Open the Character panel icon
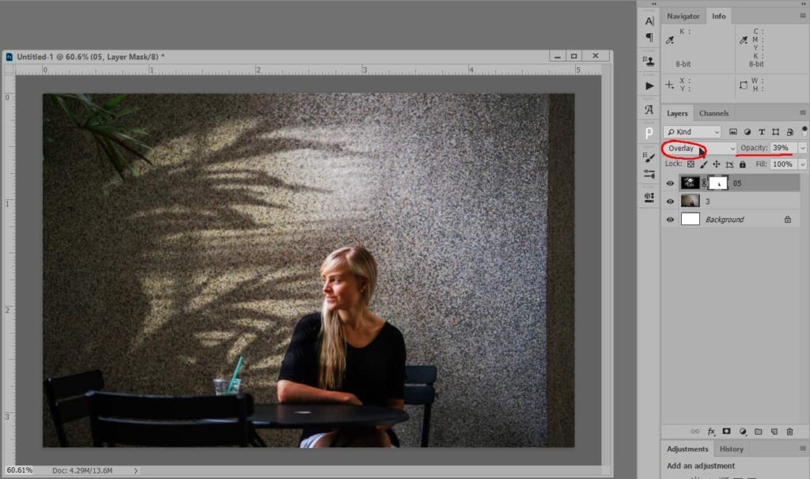Screen dimensions: 810x479 pos(649,21)
